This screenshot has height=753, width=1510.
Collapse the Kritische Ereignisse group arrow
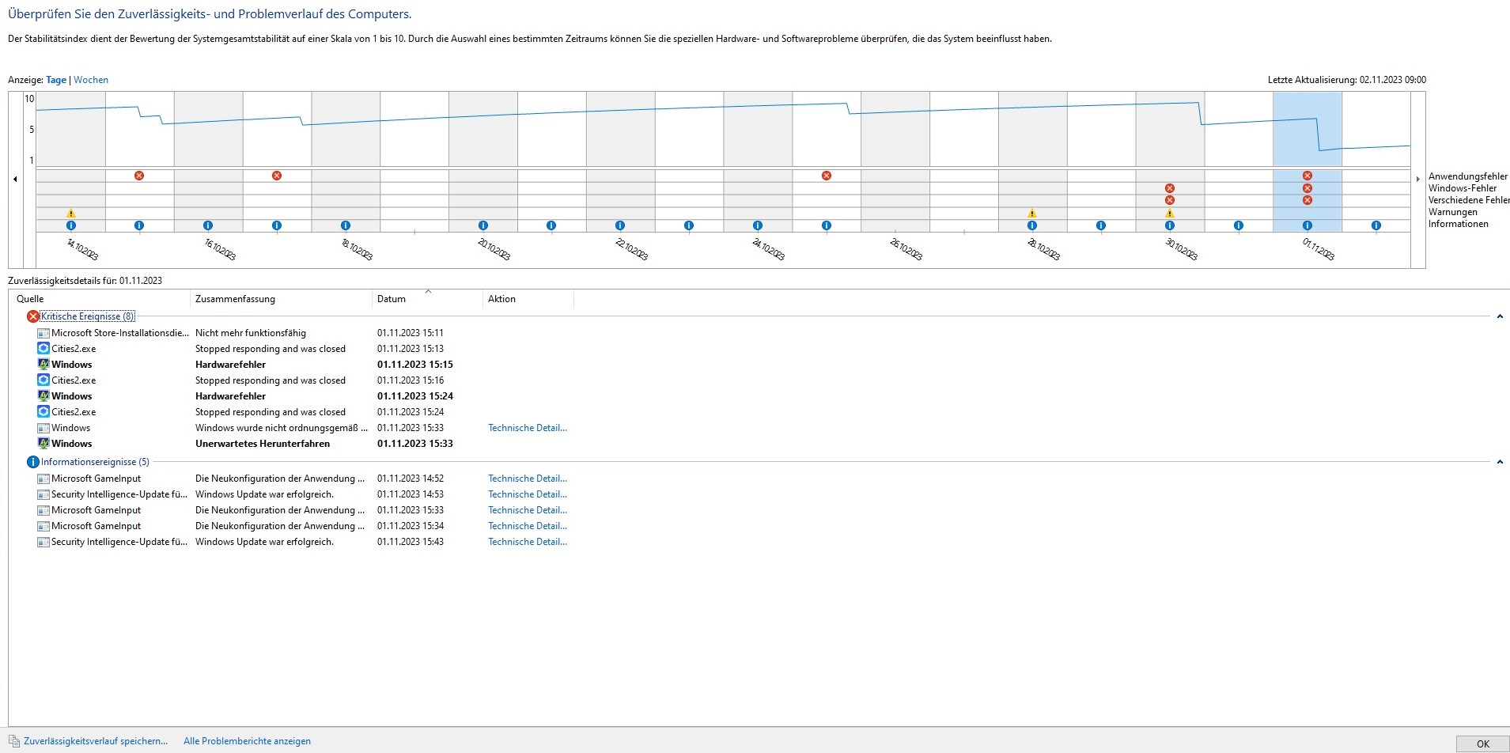(1500, 316)
